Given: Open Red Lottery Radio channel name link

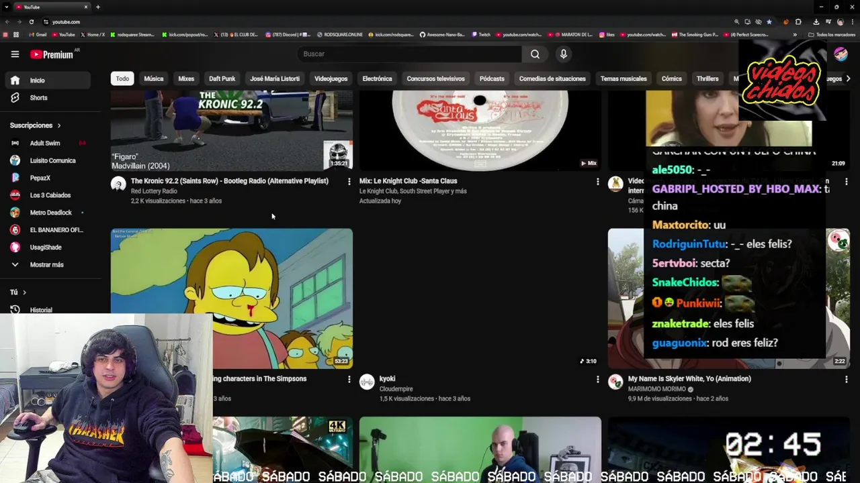Looking at the screenshot, I should (154, 191).
